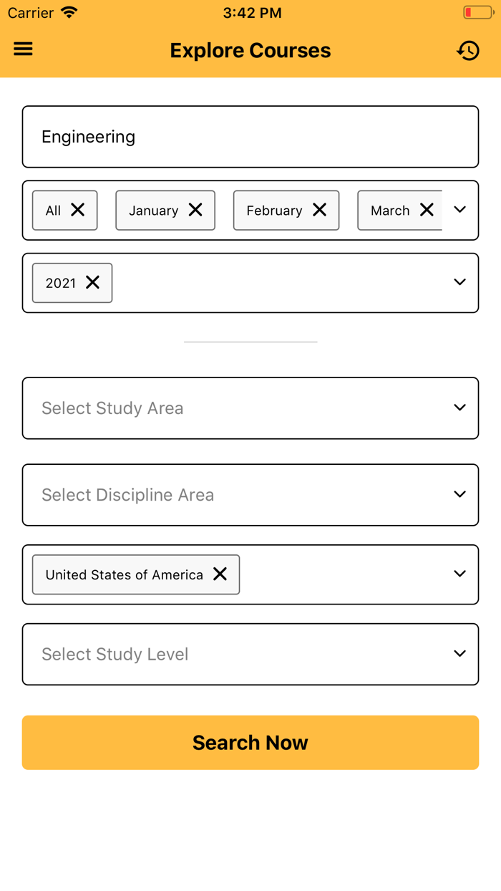Remove the 'All' month filter chip

coord(77,210)
